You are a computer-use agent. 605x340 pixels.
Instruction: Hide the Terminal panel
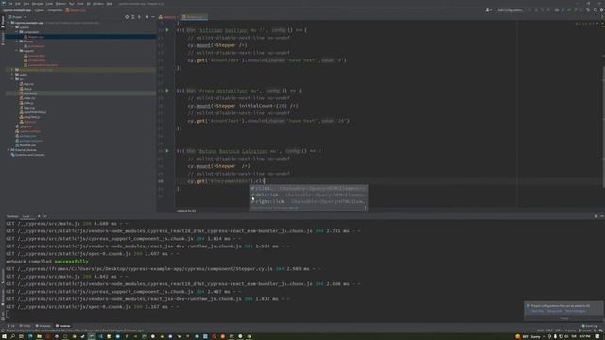(x=601, y=216)
